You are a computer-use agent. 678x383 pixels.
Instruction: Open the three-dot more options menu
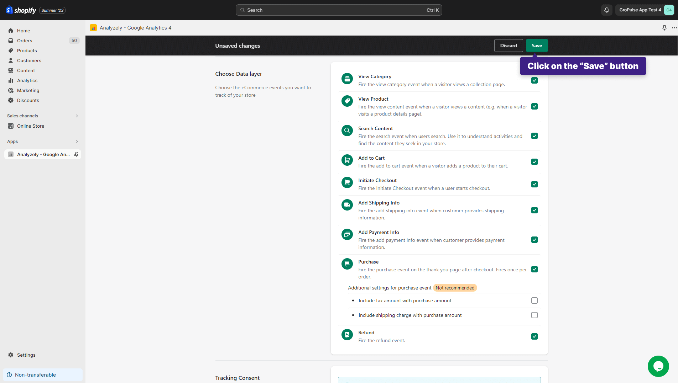pos(674,28)
